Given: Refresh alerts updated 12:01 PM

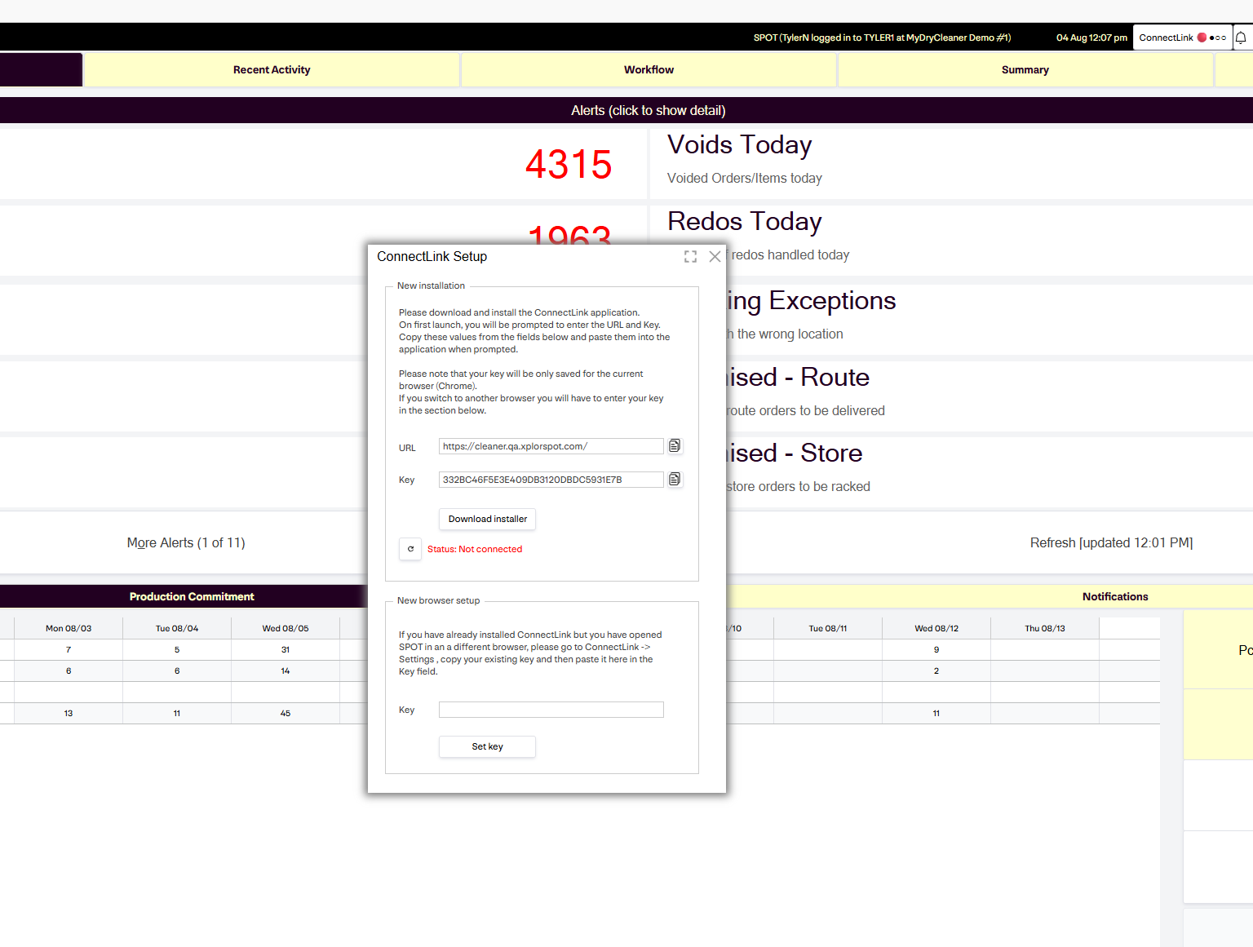Looking at the screenshot, I should click(1111, 542).
